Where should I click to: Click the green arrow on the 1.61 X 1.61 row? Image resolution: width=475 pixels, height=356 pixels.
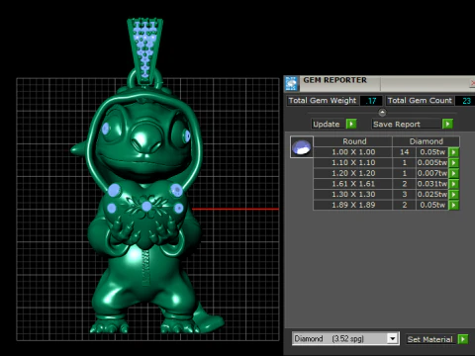click(454, 184)
